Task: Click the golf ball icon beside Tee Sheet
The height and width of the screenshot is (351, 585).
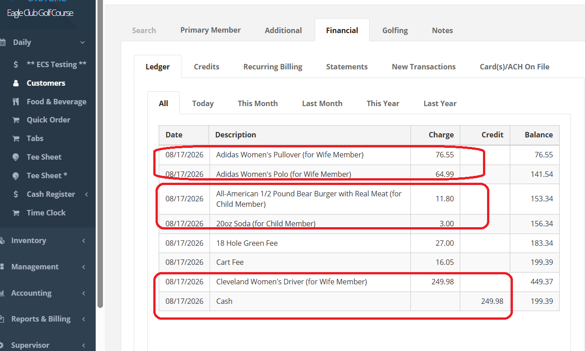Action: [16, 157]
